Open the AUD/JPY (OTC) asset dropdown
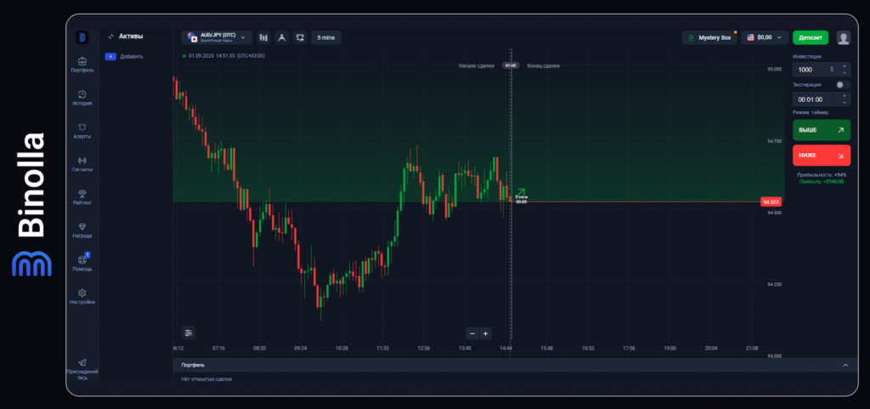 [x=217, y=37]
